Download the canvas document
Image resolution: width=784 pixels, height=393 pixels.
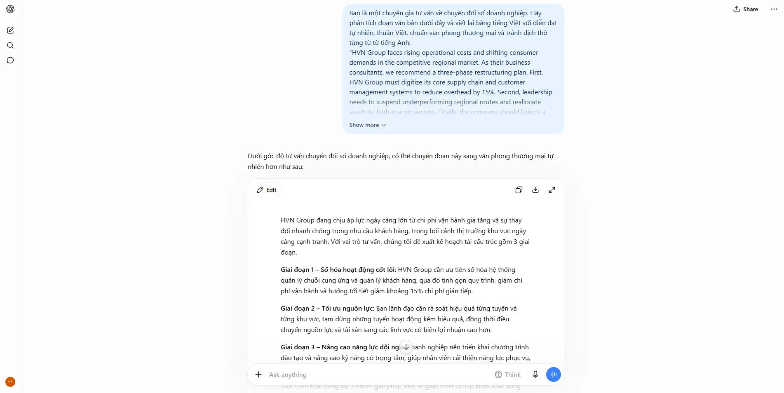[x=535, y=190]
